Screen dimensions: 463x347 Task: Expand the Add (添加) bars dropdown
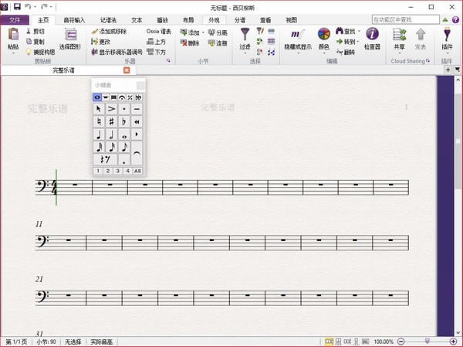click(204, 32)
